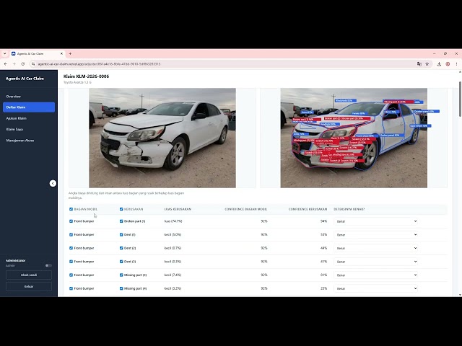Collapse the sidebar using the round arrow button
The height and width of the screenshot is (346, 462).
[53, 183]
